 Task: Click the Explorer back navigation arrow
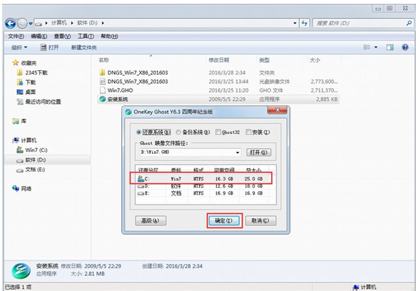(x=12, y=23)
